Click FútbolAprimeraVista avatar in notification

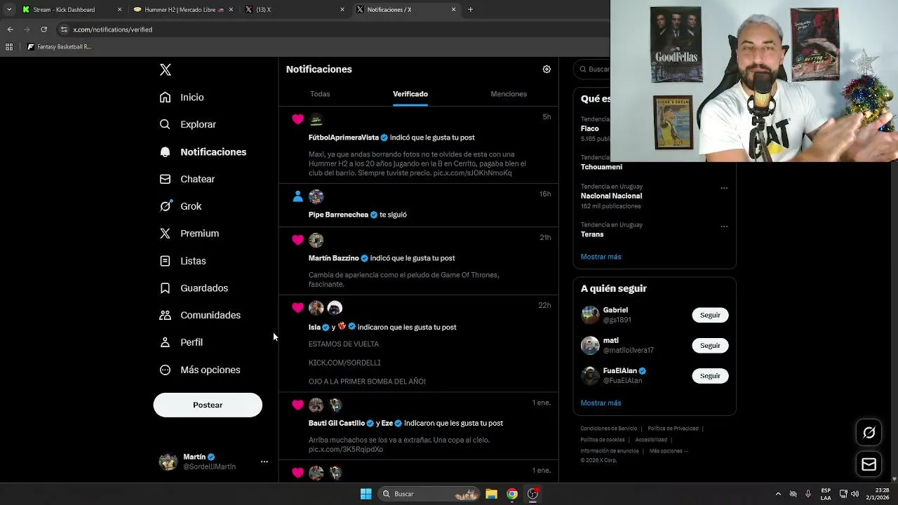click(x=316, y=120)
